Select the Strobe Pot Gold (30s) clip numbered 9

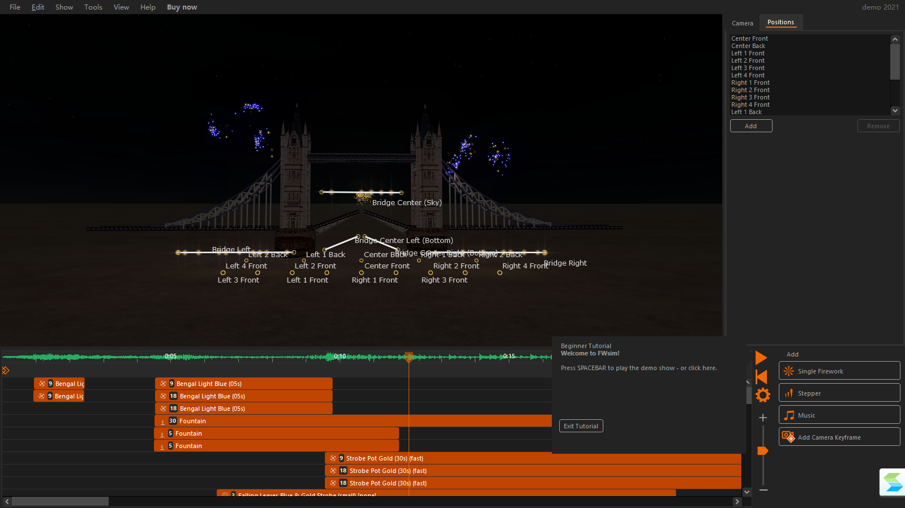pyautogui.click(x=533, y=458)
